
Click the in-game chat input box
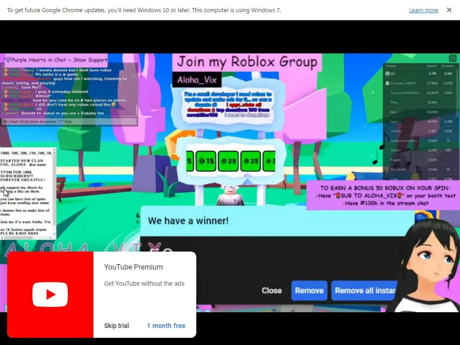click(70, 121)
